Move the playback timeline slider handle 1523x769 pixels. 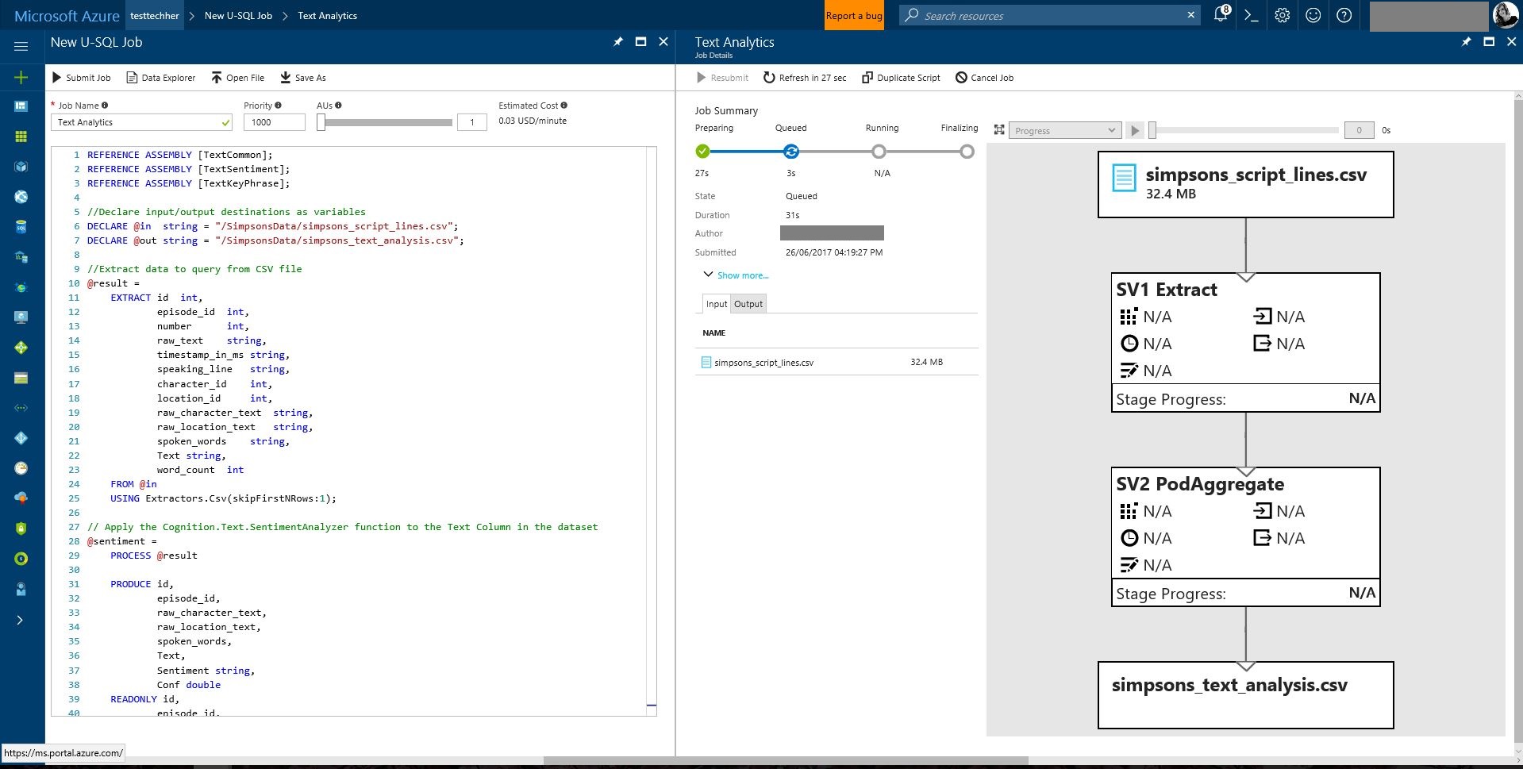(x=1152, y=130)
